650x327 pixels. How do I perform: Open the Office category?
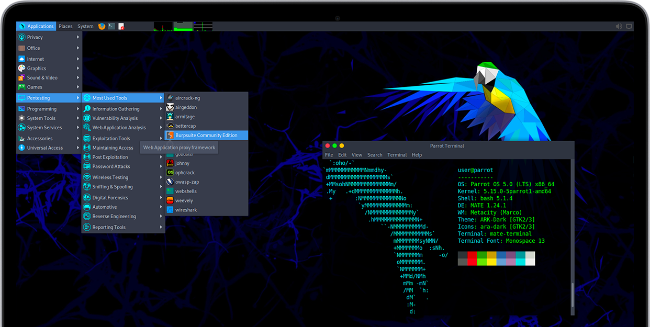point(49,48)
